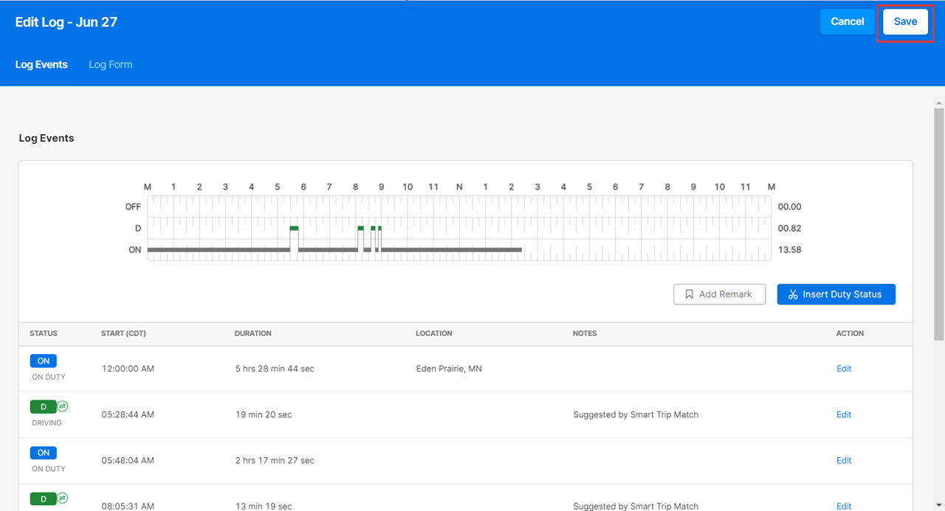Click the first green driving segment near 5:30 on graph
This screenshot has width=945, height=511.
point(294,229)
